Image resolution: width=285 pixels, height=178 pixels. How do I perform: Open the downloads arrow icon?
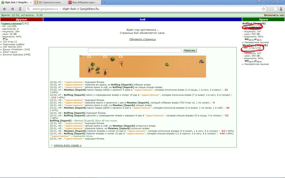tap(281, 9)
